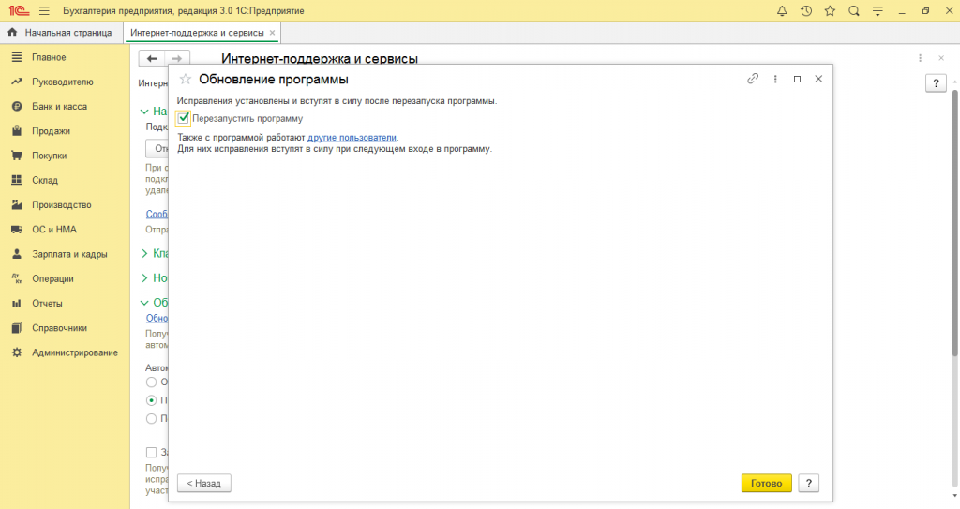The image size is (960, 509).
Task: Open background page three-dots menu
Action: (x=920, y=58)
